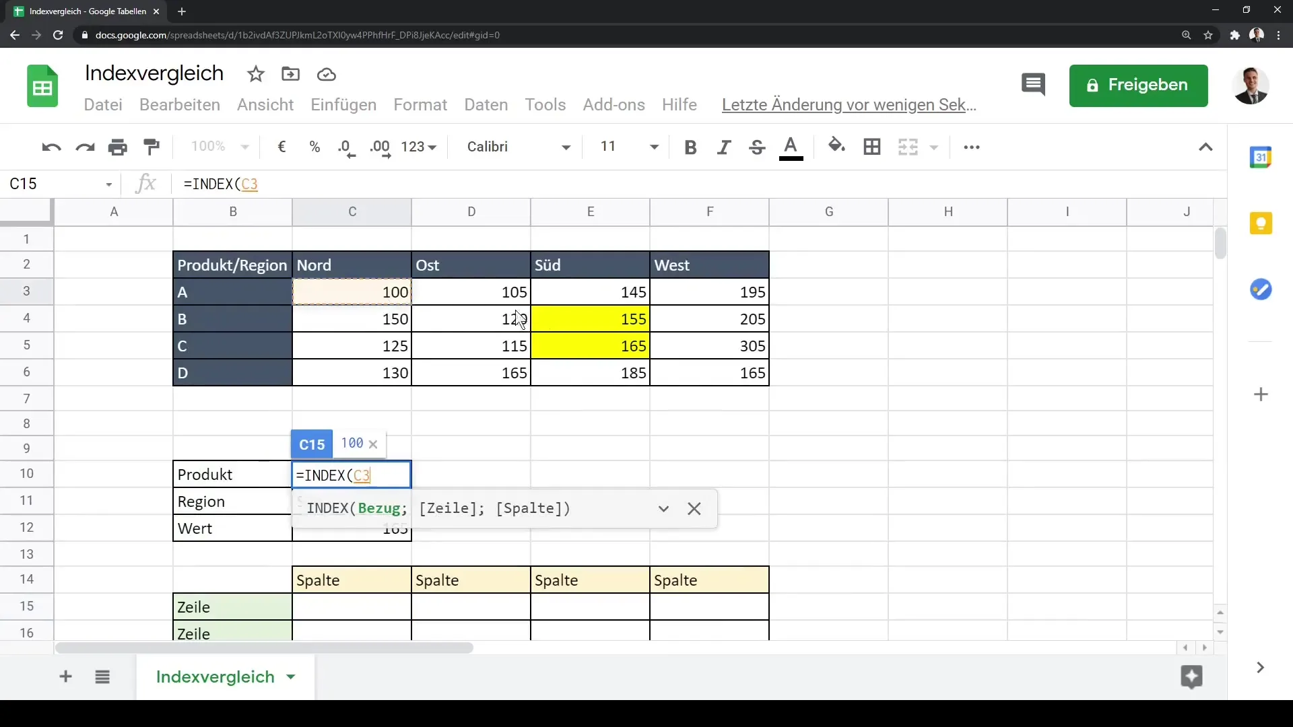This screenshot has height=727, width=1293.
Task: Click the Indexvergleich sheet tab
Action: (215, 677)
